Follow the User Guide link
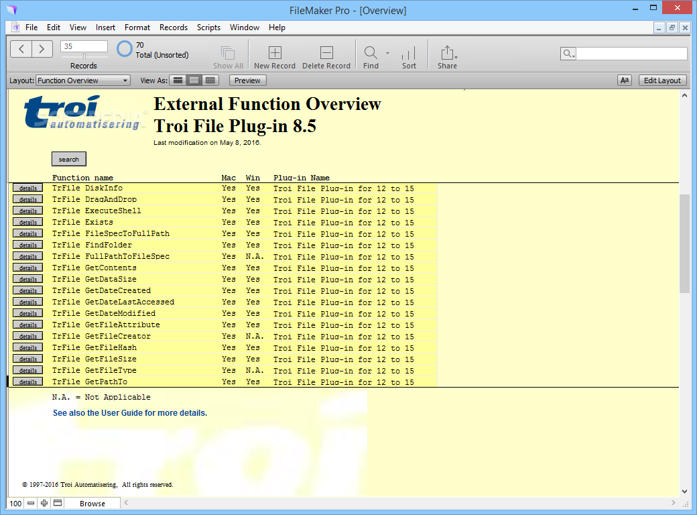Screen dimensions: 697x515 (130, 412)
